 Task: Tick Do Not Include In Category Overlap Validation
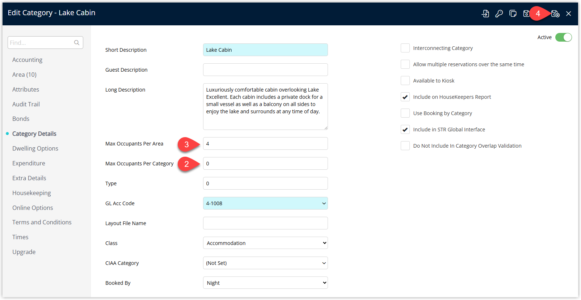coord(405,146)
